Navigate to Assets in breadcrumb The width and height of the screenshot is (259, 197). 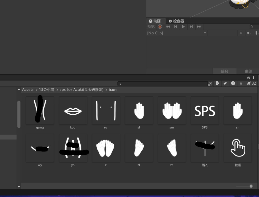(28, 89)
